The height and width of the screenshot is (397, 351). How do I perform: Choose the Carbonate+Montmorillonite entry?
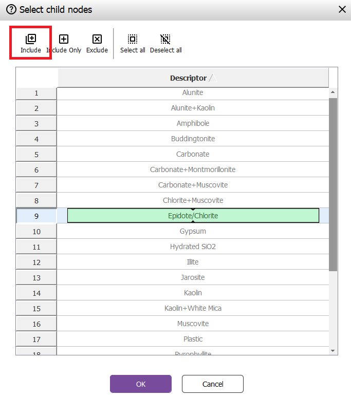pyautogui.click(x=193, y=170)
